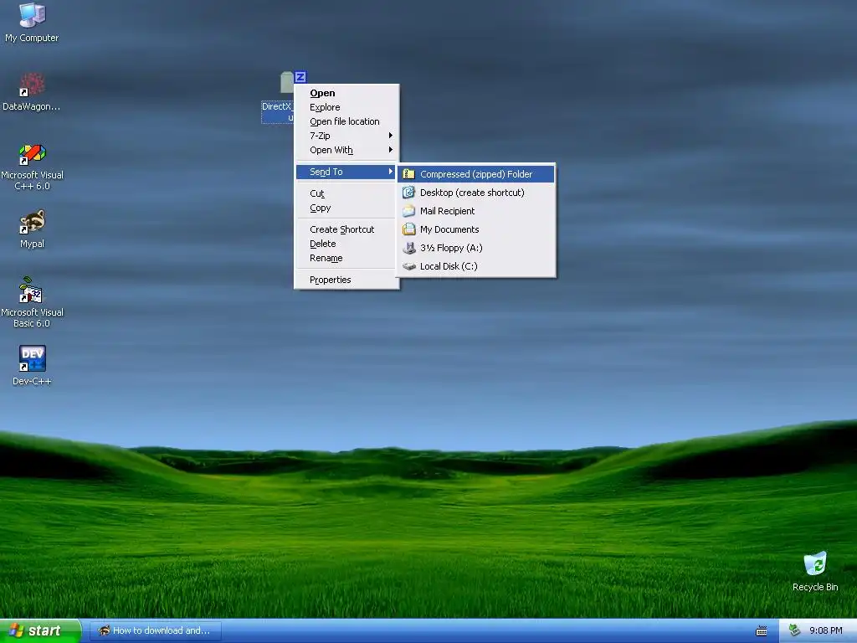Open the My Computer desktop icon
Viewport: 857px width, 643px height.
pos(32,23)
